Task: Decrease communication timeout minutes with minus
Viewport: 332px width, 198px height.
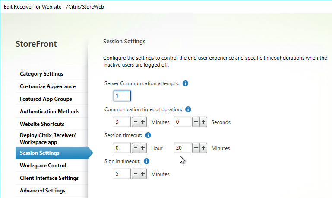Action: 136,122
